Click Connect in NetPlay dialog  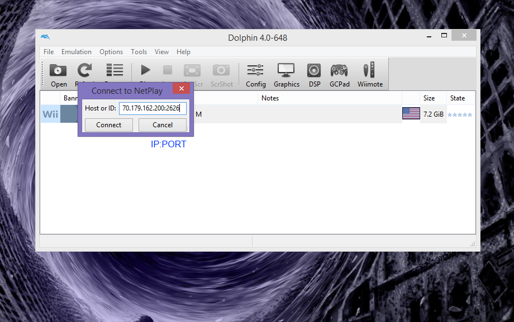(108, 125)
